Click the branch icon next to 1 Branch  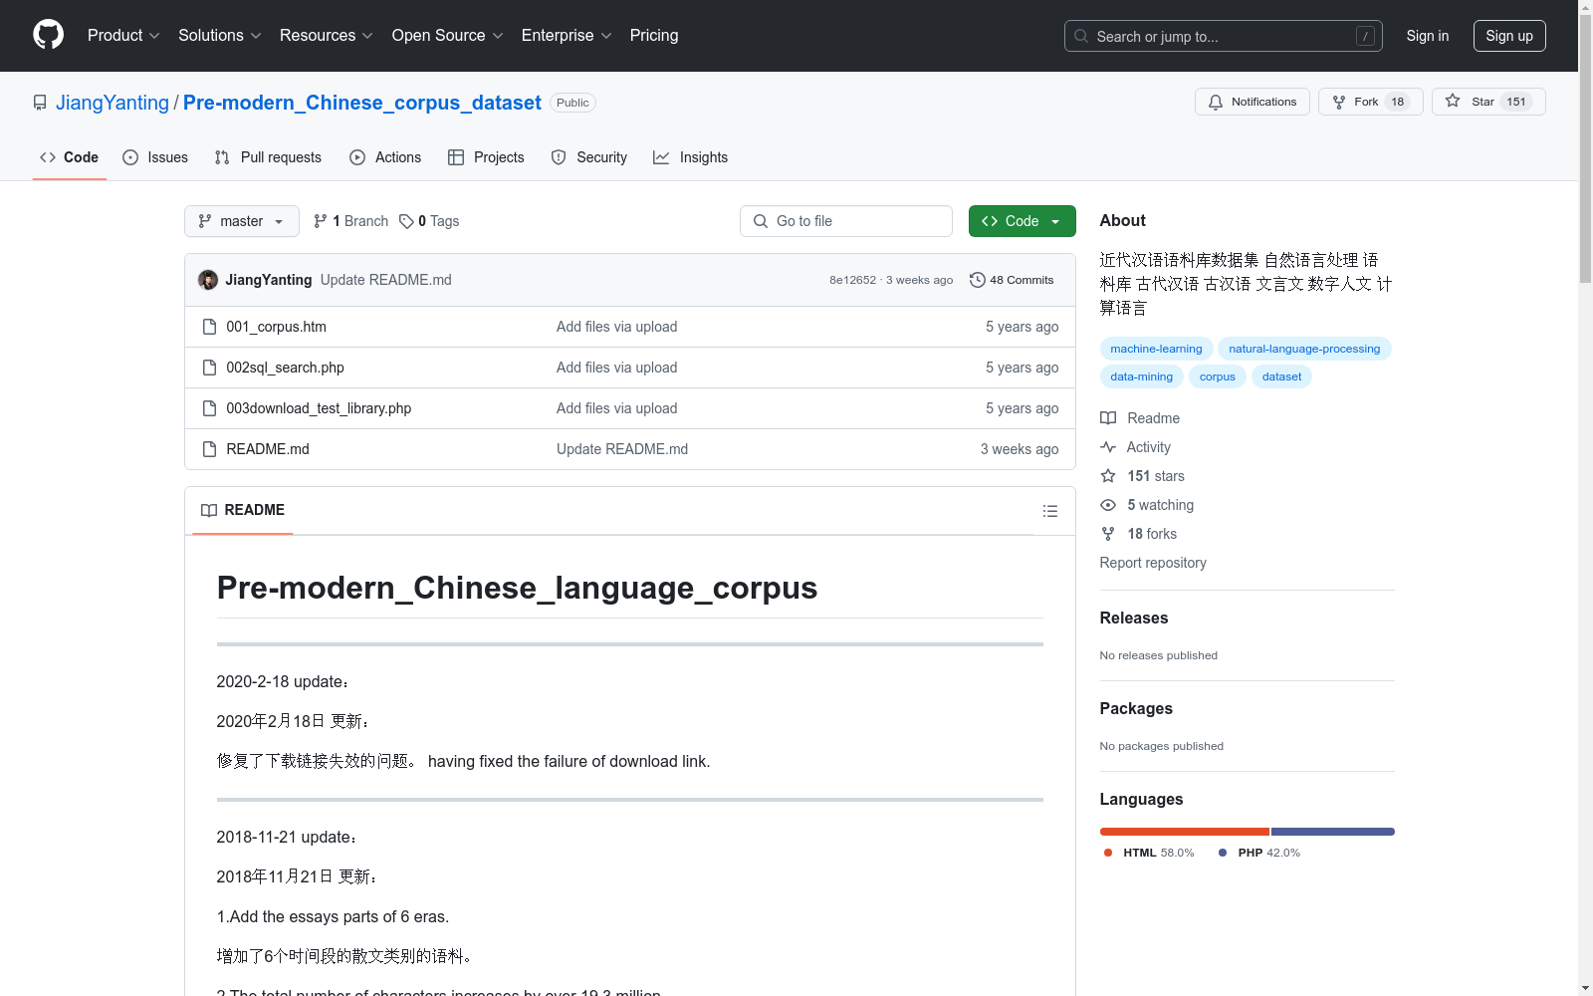tap(321, 221)
